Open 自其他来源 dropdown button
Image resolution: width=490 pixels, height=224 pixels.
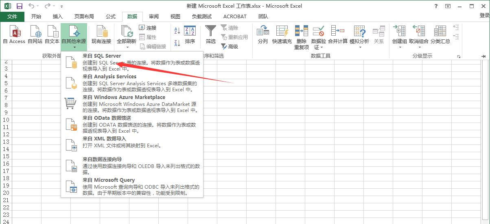74,37
